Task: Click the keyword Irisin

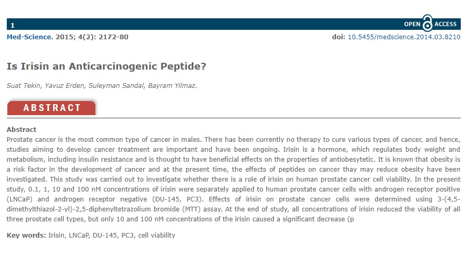Action: [x=57, y=235]
